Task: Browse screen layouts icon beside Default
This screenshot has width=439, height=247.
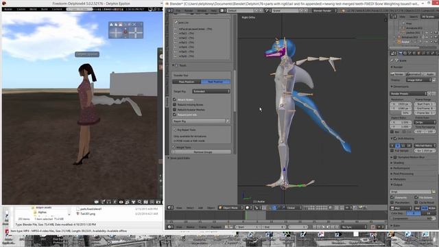Action: point(222,11)
